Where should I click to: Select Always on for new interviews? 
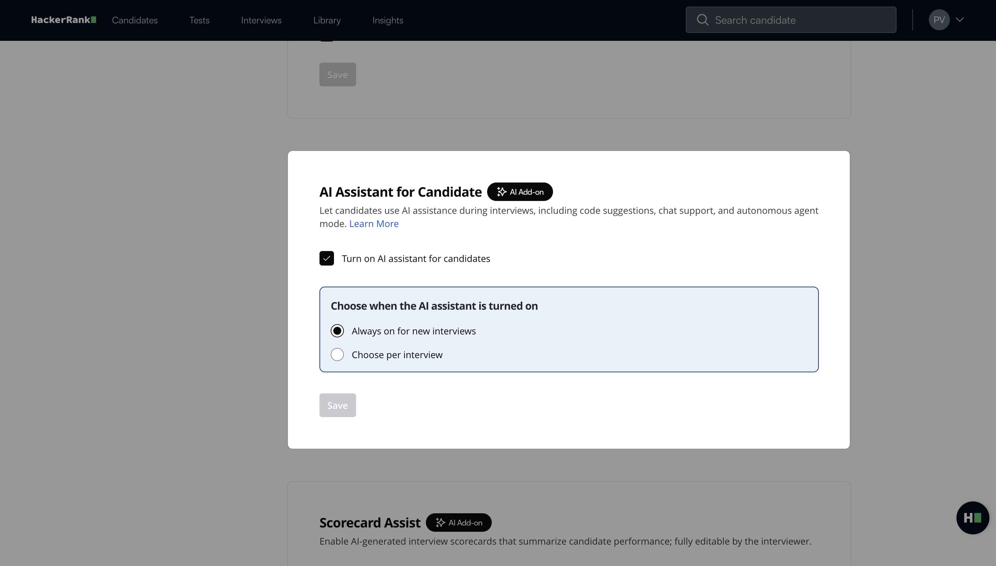(x=337, y=331)
